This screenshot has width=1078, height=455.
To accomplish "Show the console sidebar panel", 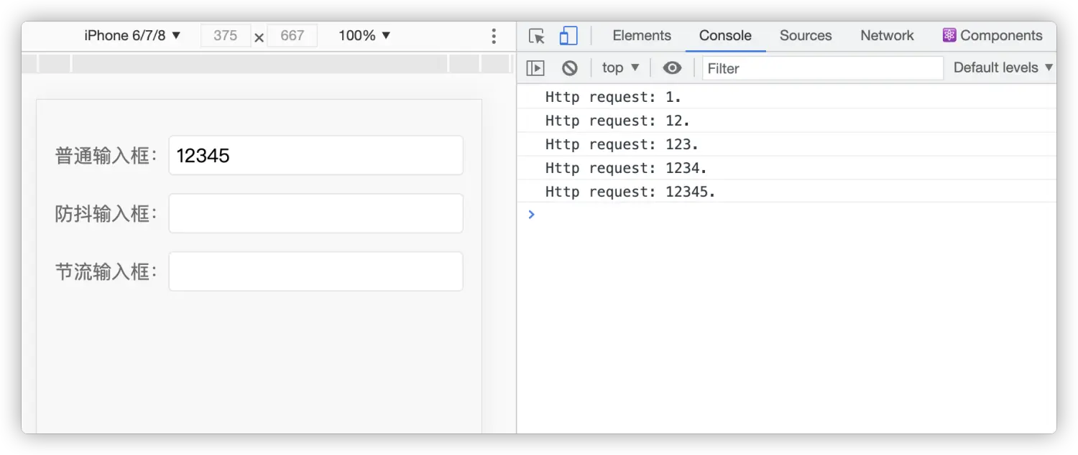I will pyautogui.click(x=535, y=68).
